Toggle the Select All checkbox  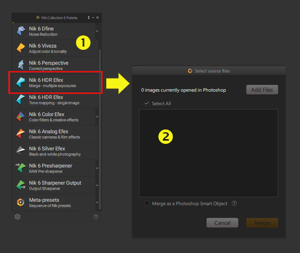(147, 104)
